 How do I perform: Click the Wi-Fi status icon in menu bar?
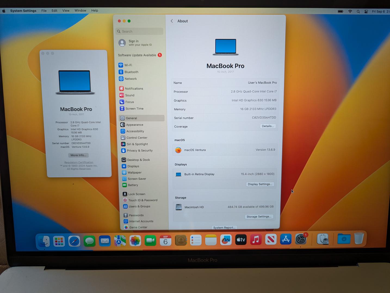[350, 11]
